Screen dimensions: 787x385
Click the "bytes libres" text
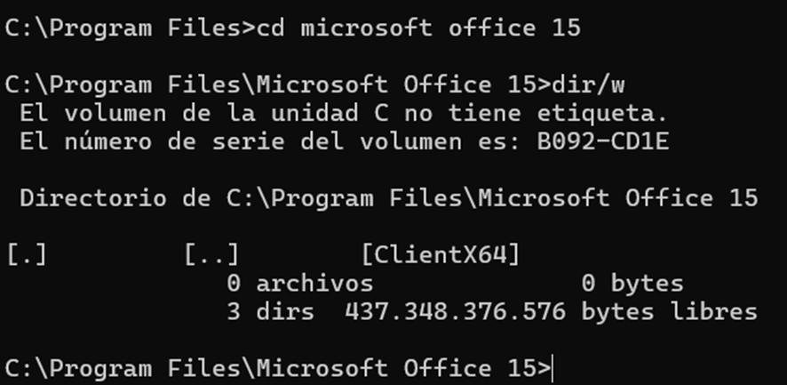click(x=669, y=312)
